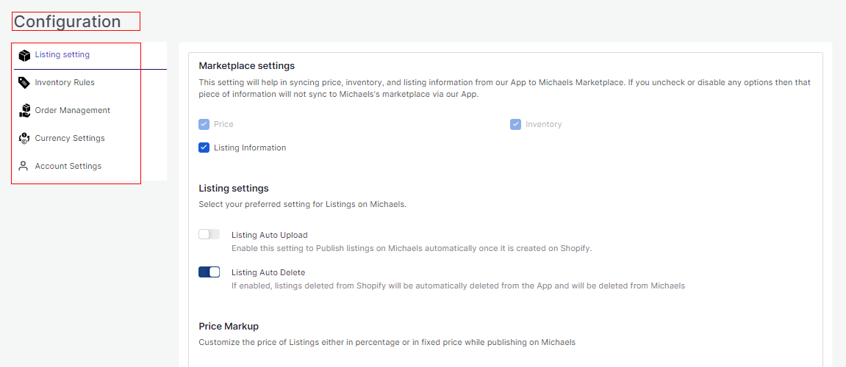Viewport: 846px width, 367px height.
Task: Toggle the Inventory sync checkbox
Action: coord(516,125)
